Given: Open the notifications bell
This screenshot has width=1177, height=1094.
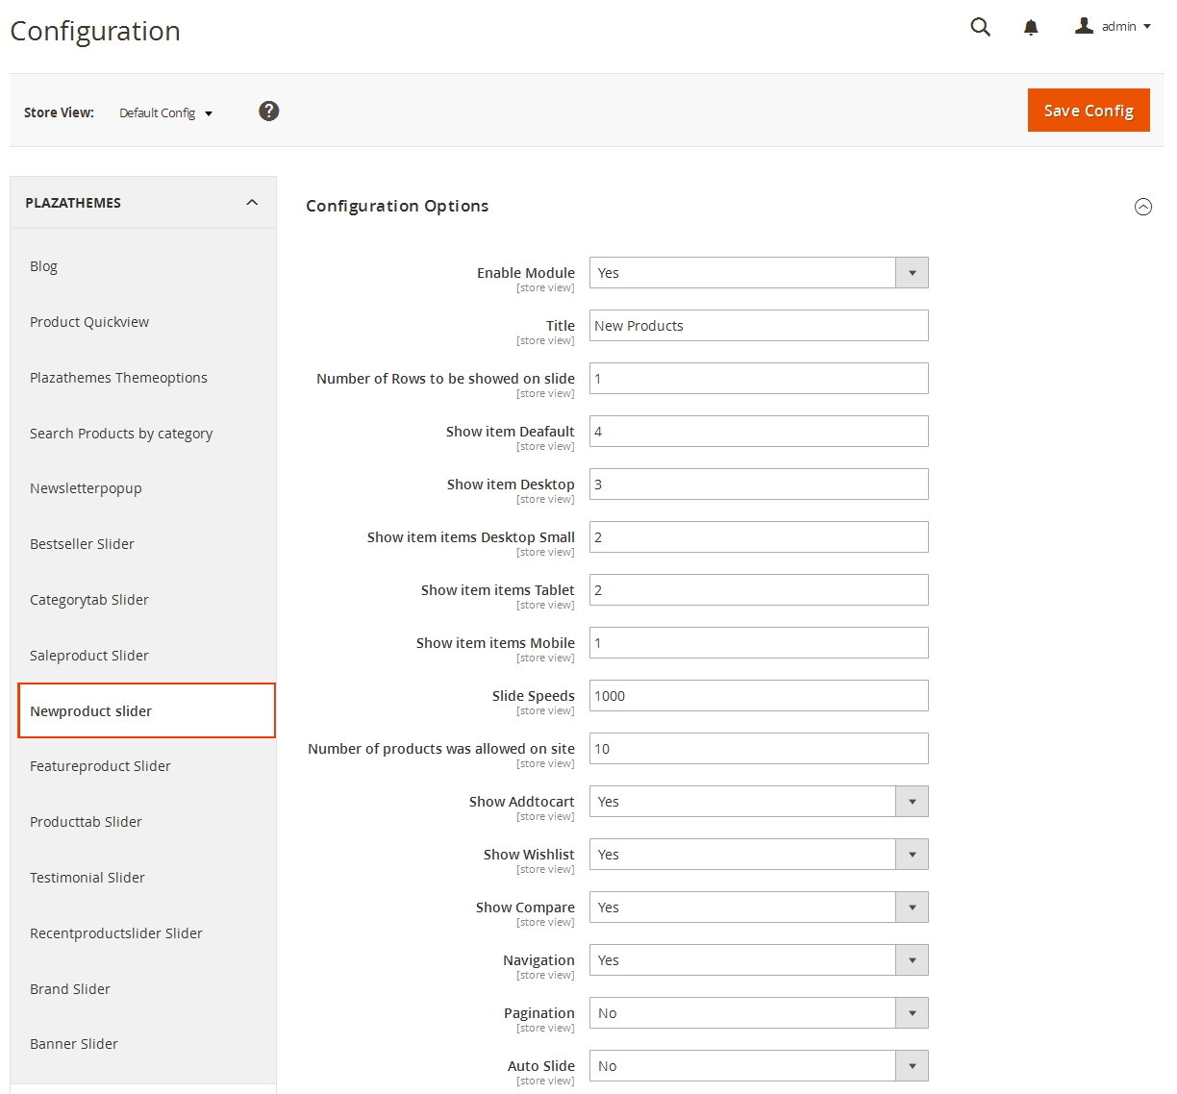Looking at the screenshot, I should click(x=1031, y=27).
